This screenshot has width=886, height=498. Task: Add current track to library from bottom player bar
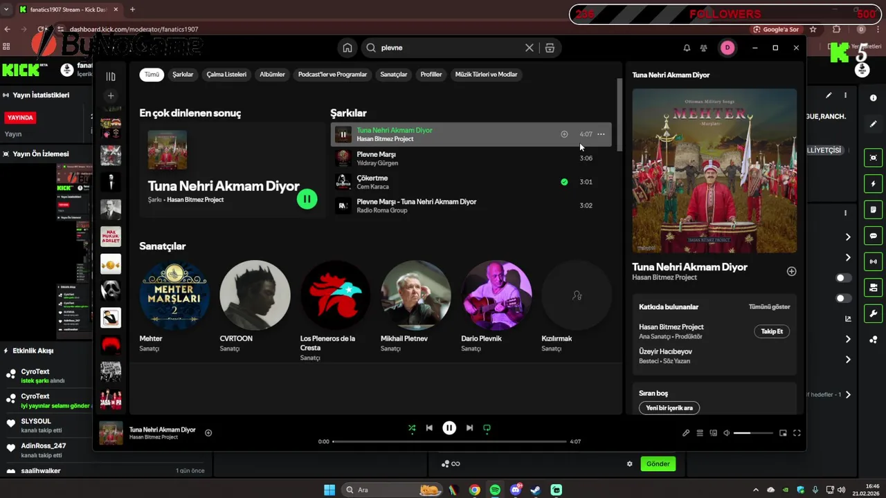208,433
